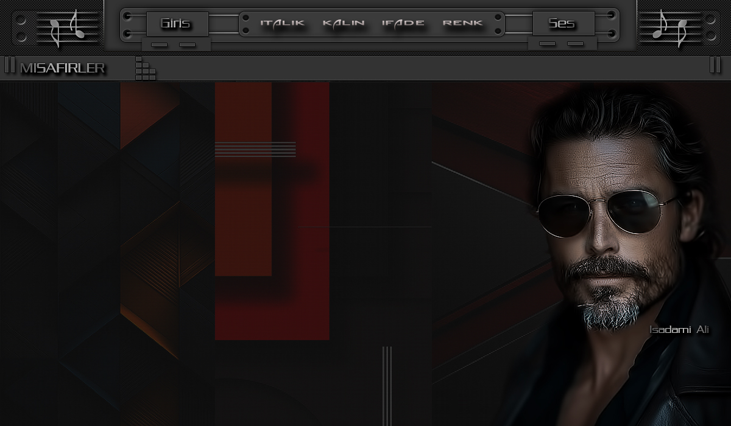Click the Giris login button
731x426 pixels.
tap(177, 24)
